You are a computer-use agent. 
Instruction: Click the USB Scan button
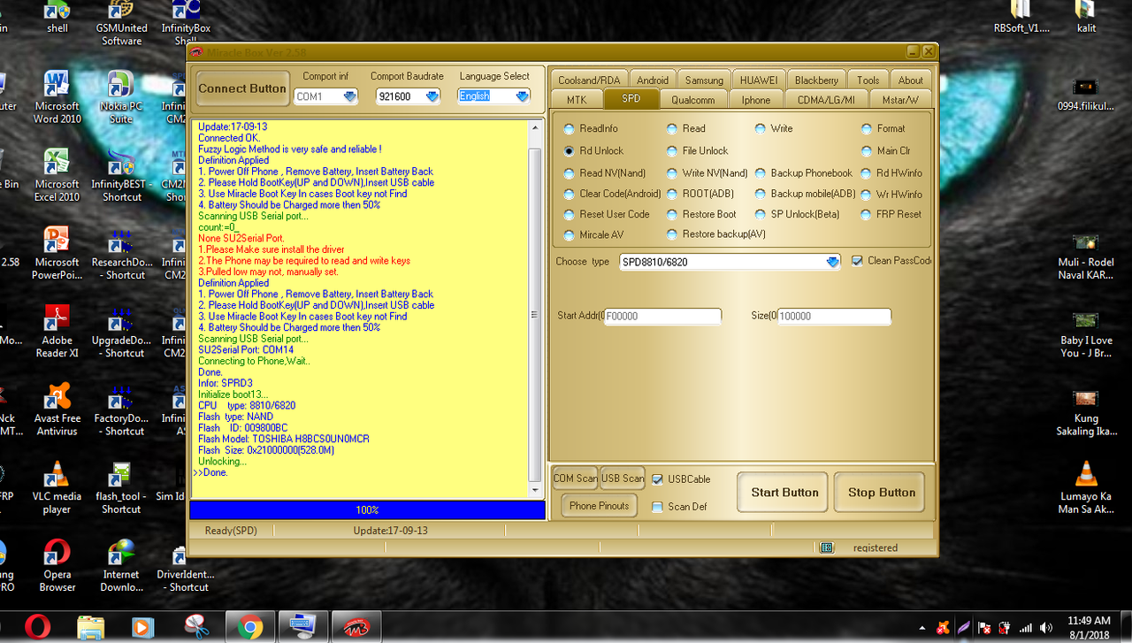pyautogui.click(x=623, y=478)
